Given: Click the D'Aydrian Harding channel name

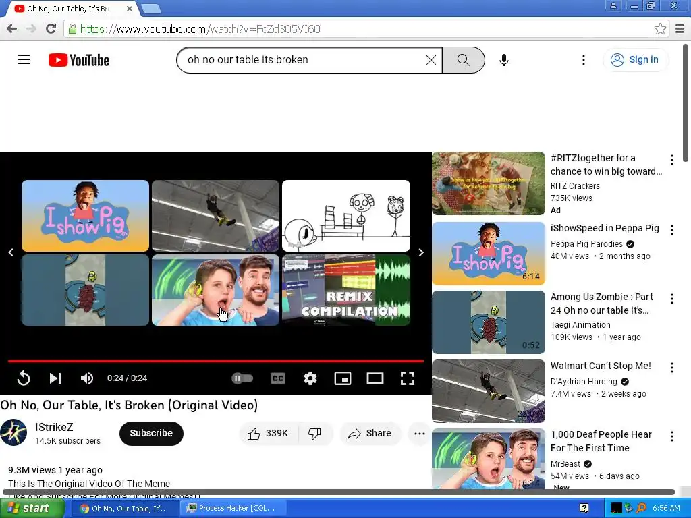Looking at the screenshot, I should [x=584, y=382].
